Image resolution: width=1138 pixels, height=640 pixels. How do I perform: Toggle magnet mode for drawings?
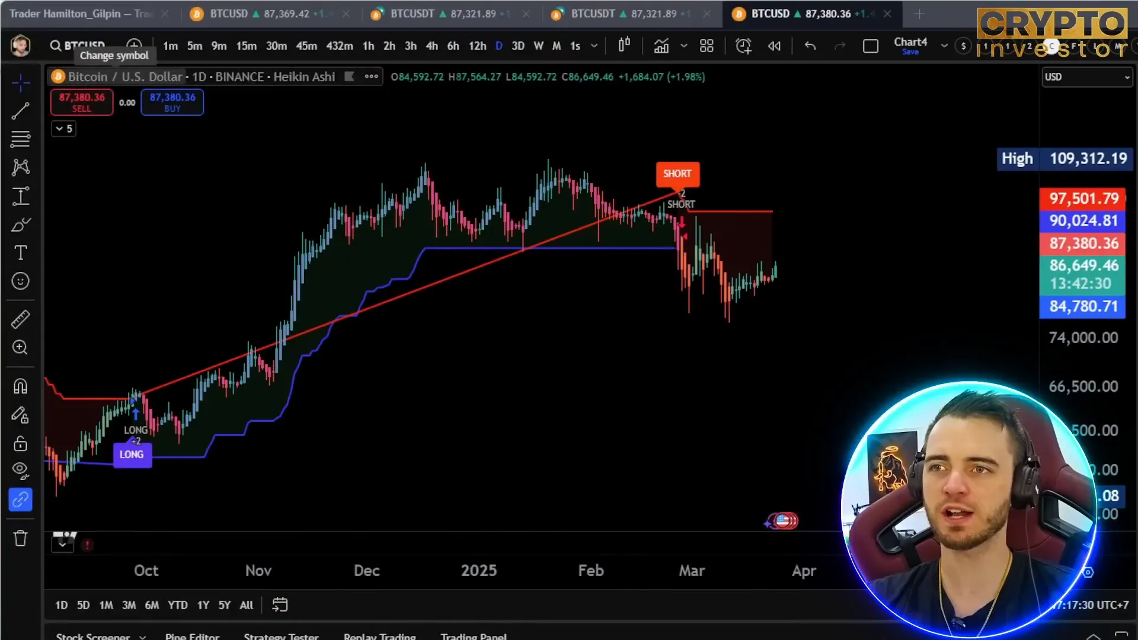(21, 386)
